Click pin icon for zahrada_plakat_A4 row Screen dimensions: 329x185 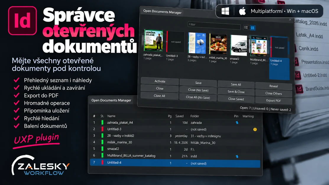coord(237,123)
